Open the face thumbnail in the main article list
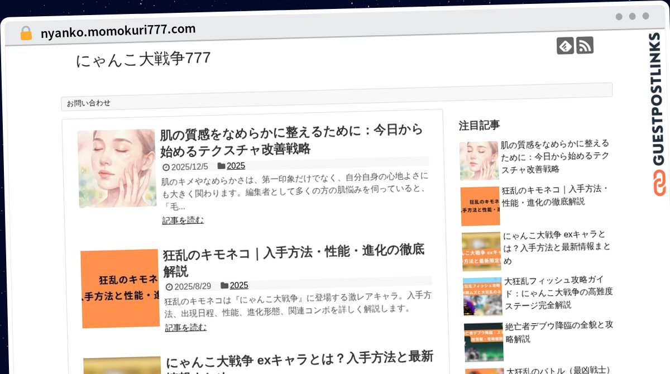Screen dimensions: 670x374 coord(117,169)
